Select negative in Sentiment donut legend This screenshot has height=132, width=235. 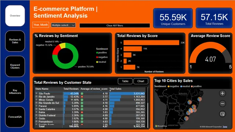102,57
